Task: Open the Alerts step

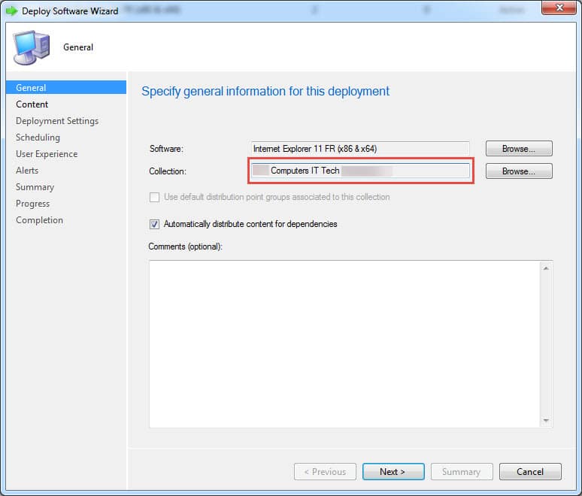Action: tap(27, 171)
